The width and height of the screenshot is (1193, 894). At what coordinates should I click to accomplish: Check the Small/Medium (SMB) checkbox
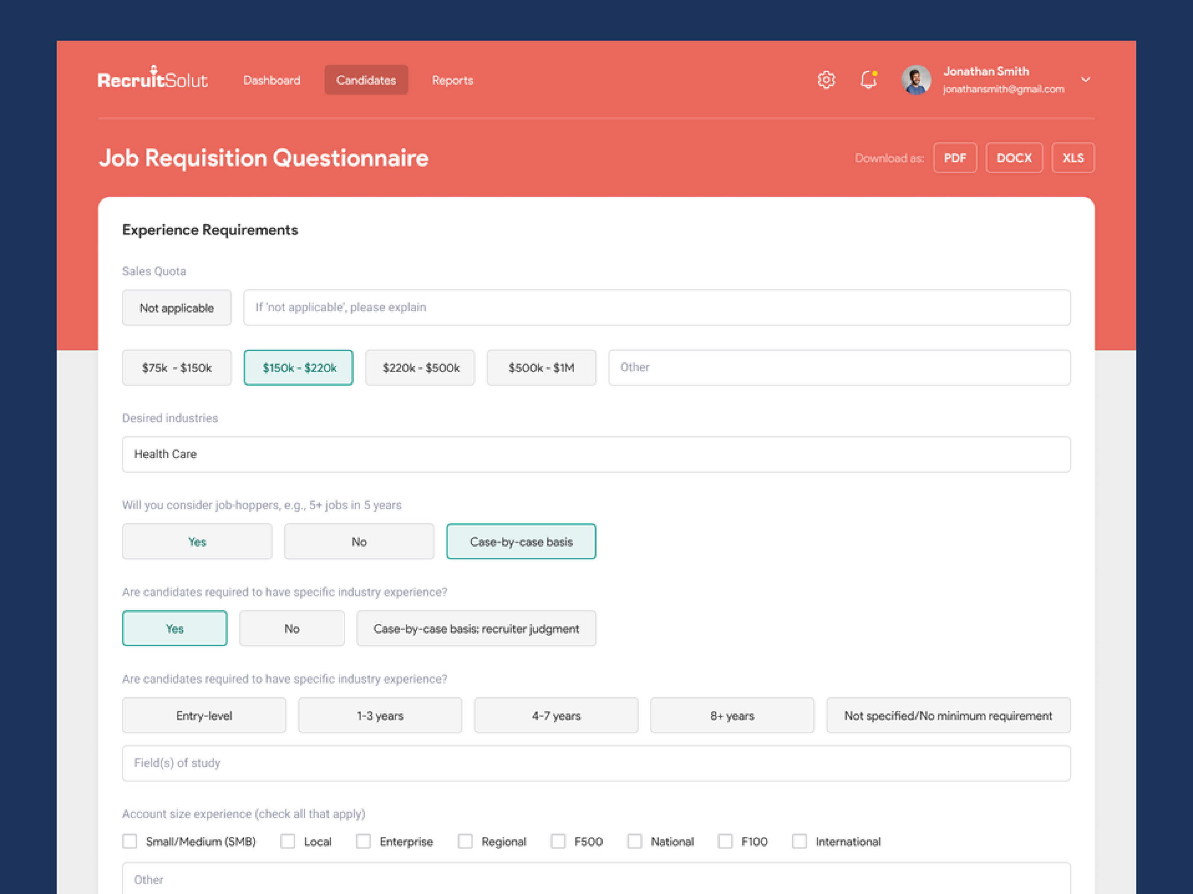pos(130,841)
